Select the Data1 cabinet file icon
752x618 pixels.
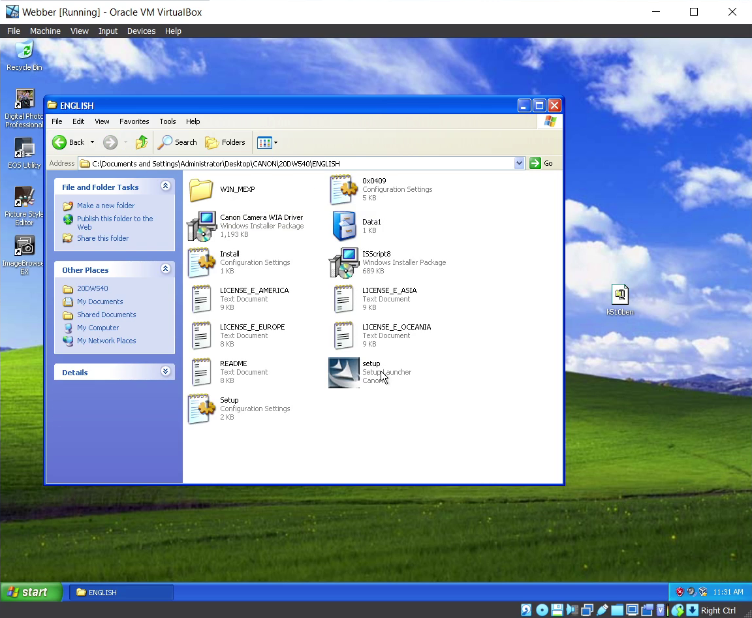coord(344,226)
